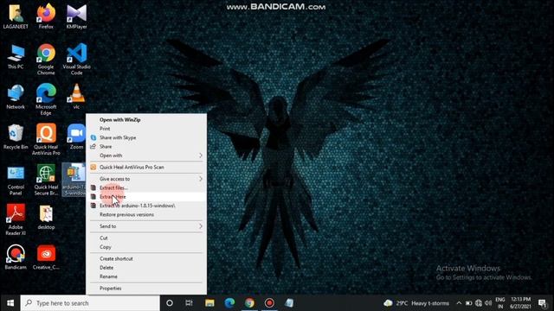Select the arduino zip file icon
The width and height of the screenshot is (554, 311).
(x=74, y=180)
